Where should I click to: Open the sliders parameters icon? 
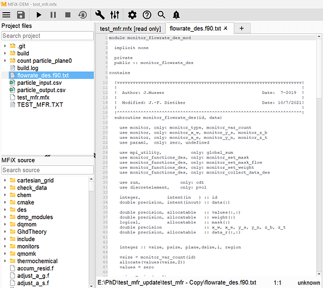point(115,15)
